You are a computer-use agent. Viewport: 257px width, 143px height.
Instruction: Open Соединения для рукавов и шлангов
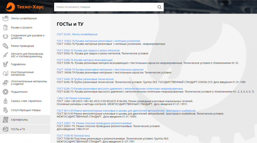click(28, 37)
